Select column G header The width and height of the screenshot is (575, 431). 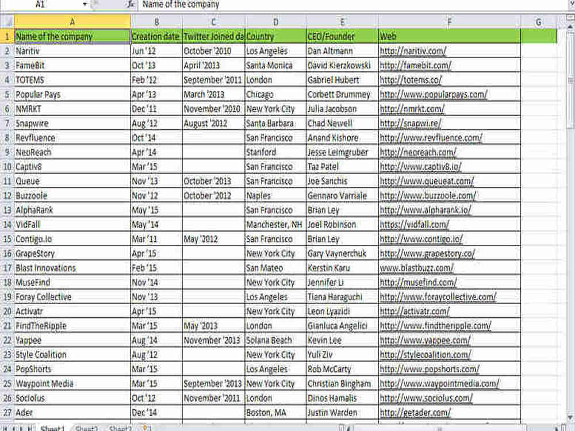tap(538, 22)
